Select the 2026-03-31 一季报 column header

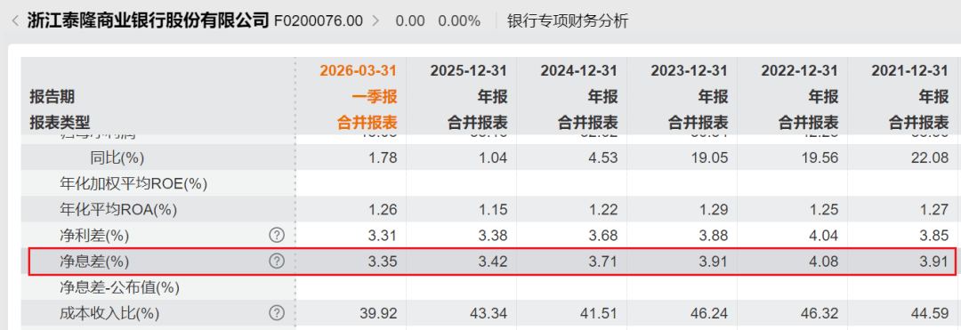pyautogui.click(x=358, y=96)
